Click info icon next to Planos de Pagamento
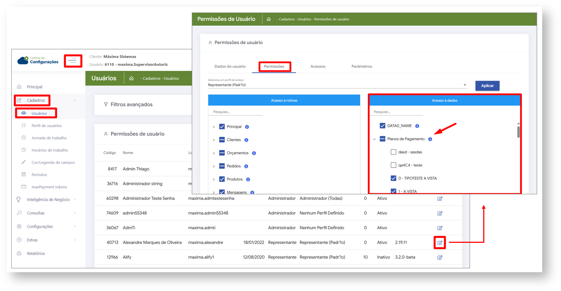561x291 pixels. click(x=430, y=139)
